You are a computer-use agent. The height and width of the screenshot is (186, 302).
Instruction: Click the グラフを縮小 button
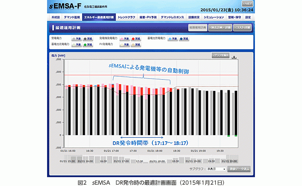tap(221, 55)
